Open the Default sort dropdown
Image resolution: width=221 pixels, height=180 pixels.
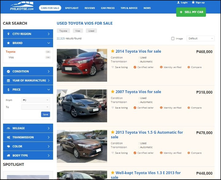tap(200, 39)
